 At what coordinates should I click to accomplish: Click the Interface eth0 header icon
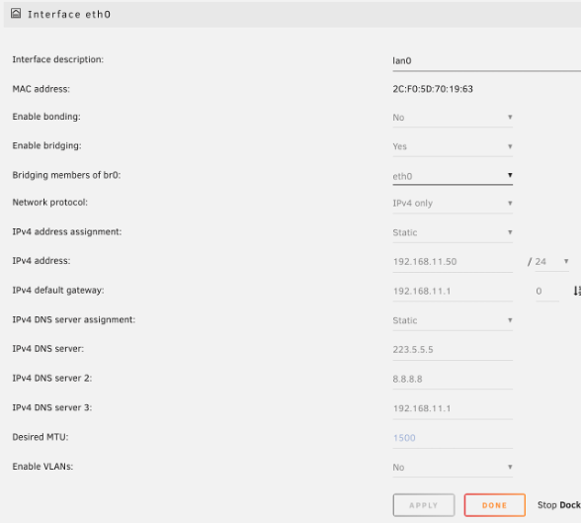pyautogui.click(x=16, y=14)
